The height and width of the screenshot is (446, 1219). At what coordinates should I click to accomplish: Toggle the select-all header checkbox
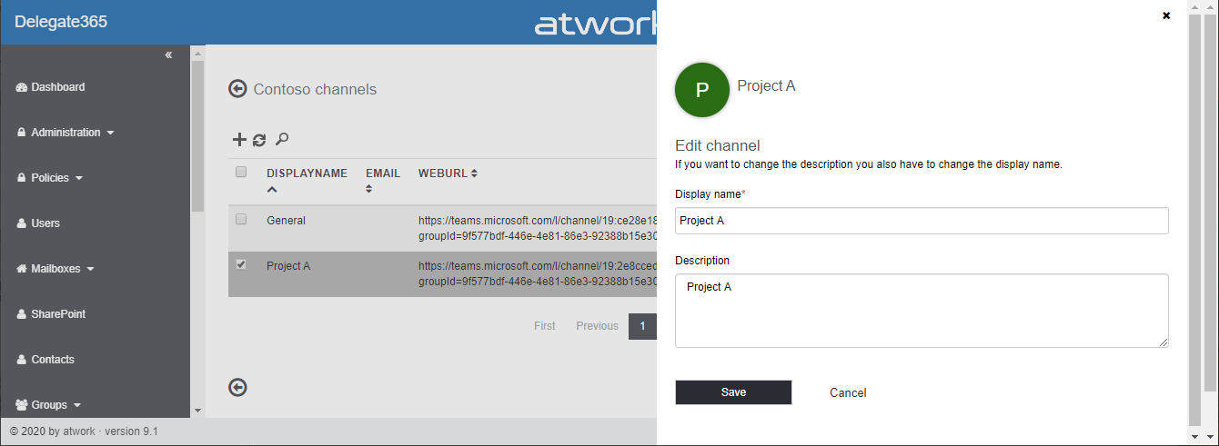(241, 172)
